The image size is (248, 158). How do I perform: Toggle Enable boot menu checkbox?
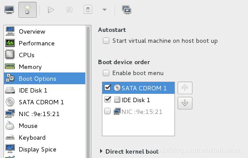(x=106, y=73)
